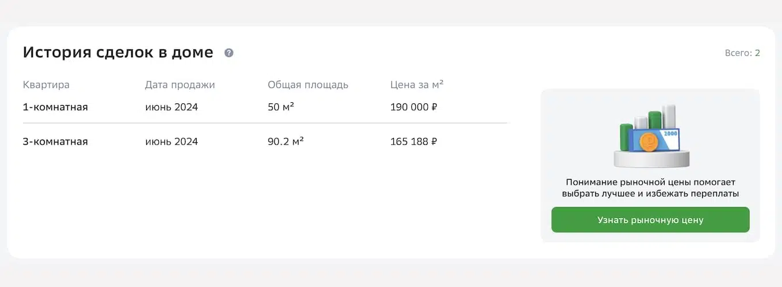Click the question mark help icon

tap(229, 53)
